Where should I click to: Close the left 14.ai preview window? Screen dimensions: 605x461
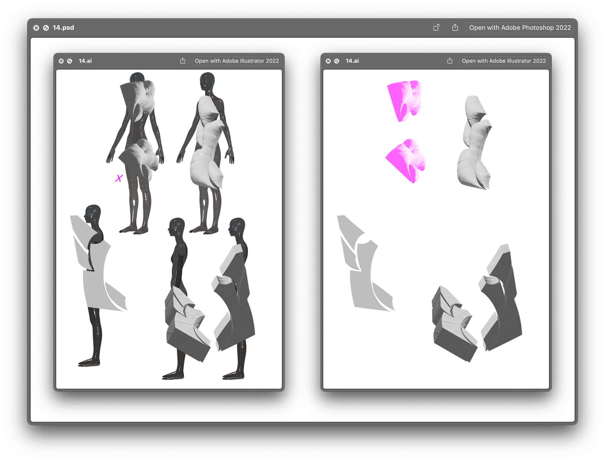tap(61, 61)
